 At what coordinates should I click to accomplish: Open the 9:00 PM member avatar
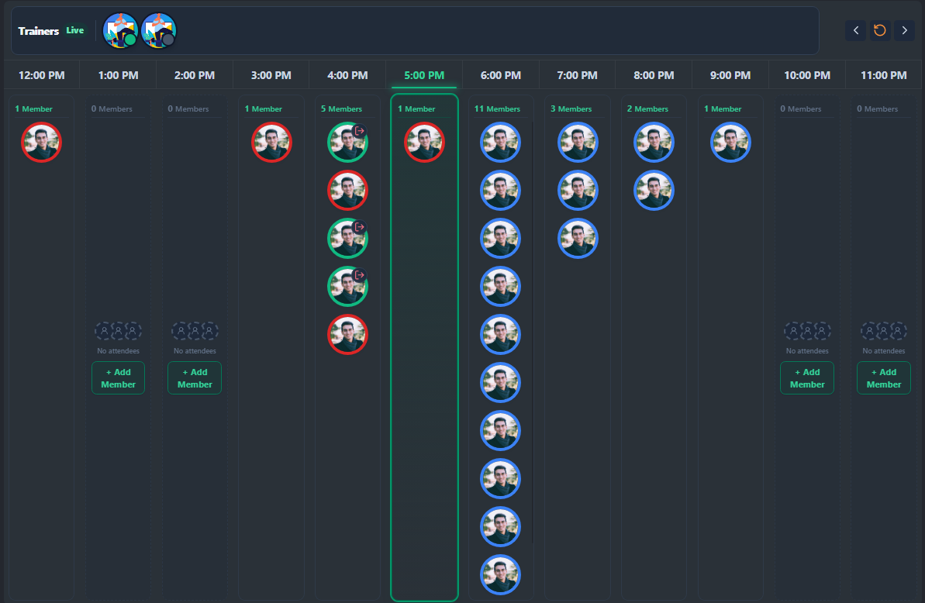pyautogui.click(x=730, y=142)
